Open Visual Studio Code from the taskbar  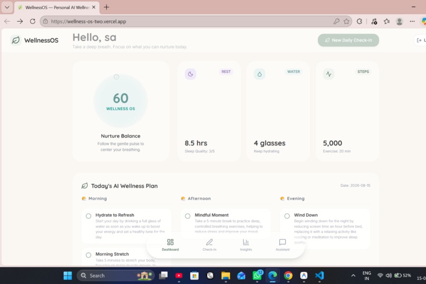tap(319, 276)
